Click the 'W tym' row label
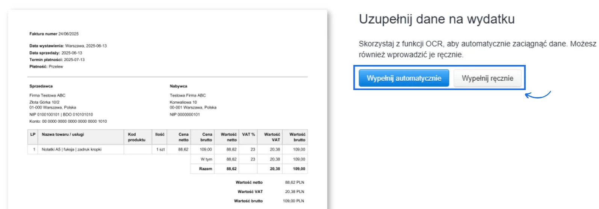Viewport: 599px width, 209px height. pos(206,159)
